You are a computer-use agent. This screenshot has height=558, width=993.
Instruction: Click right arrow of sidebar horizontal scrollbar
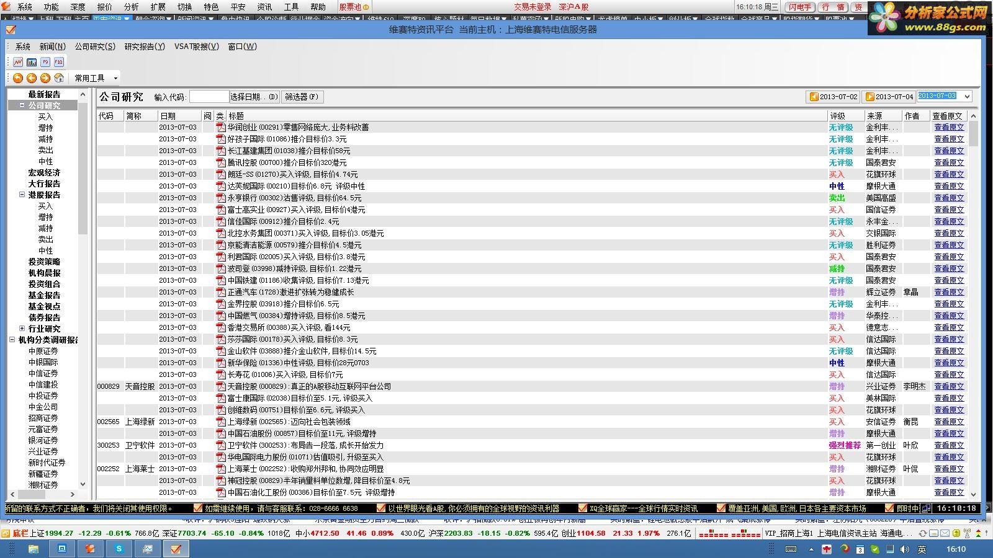pos(73,494)
